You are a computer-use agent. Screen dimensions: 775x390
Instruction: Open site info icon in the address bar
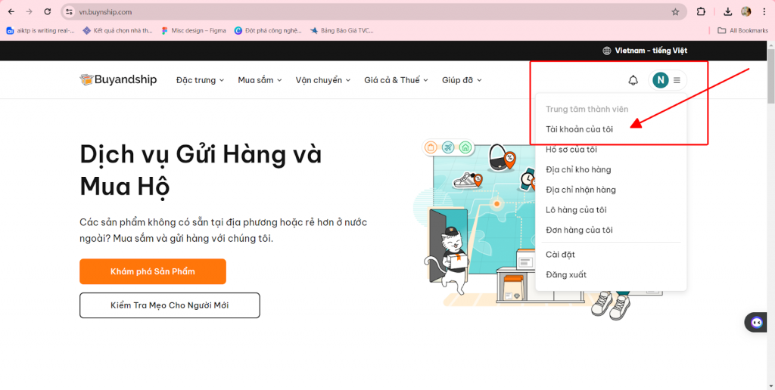click(x=69, y=12)
